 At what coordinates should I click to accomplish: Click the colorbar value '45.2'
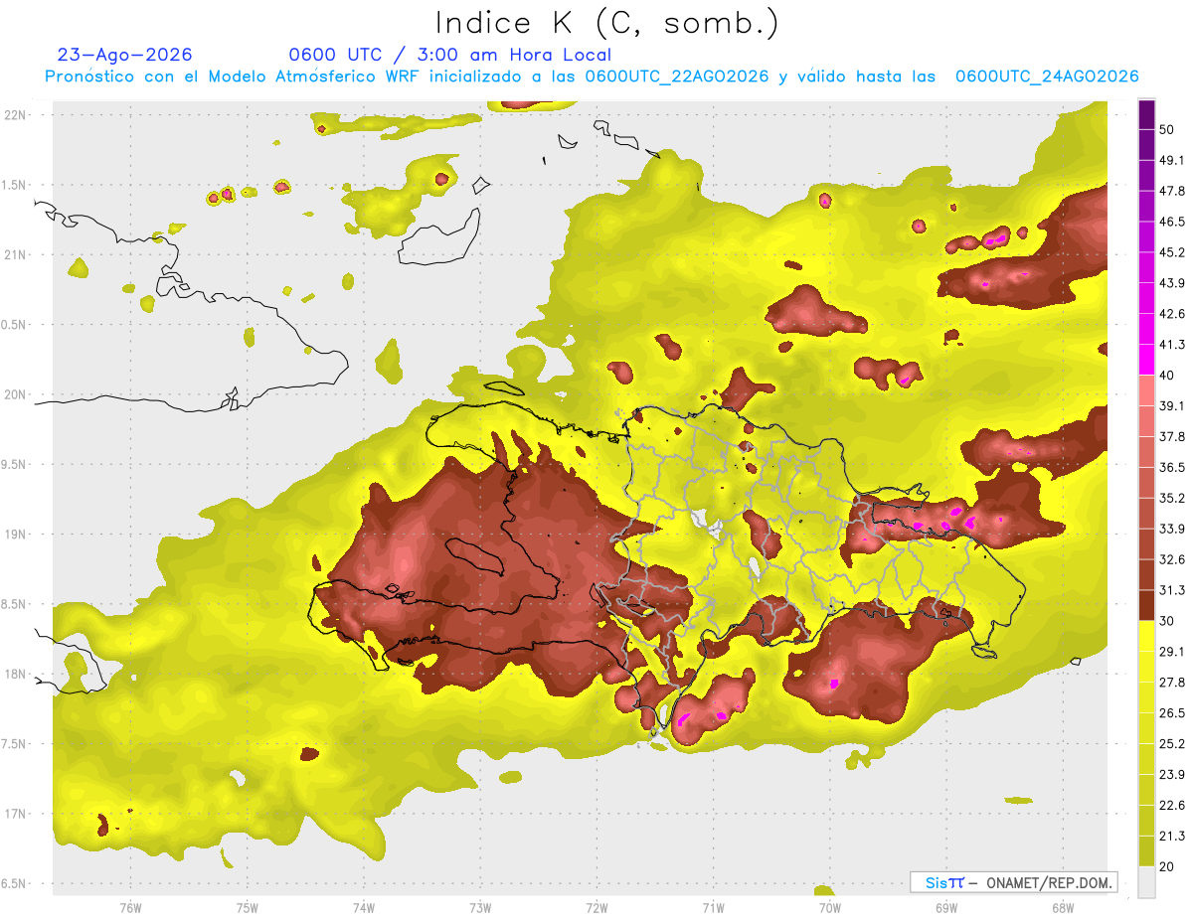[1171, 252]
